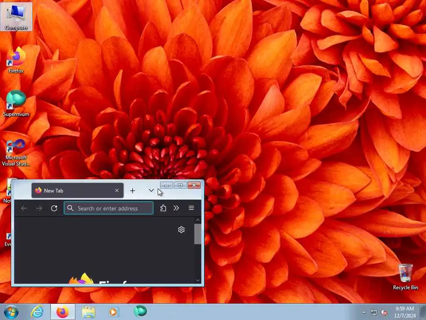The height and width of the screenshot is (320, 426).
Task: Open the Firefox extensions puzzle icon
Action: (x=163, y=208)
